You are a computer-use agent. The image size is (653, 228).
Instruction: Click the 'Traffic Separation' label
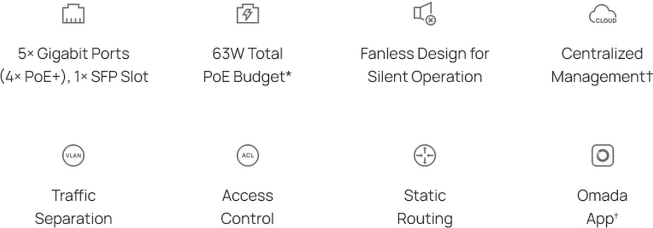(73, 207)
